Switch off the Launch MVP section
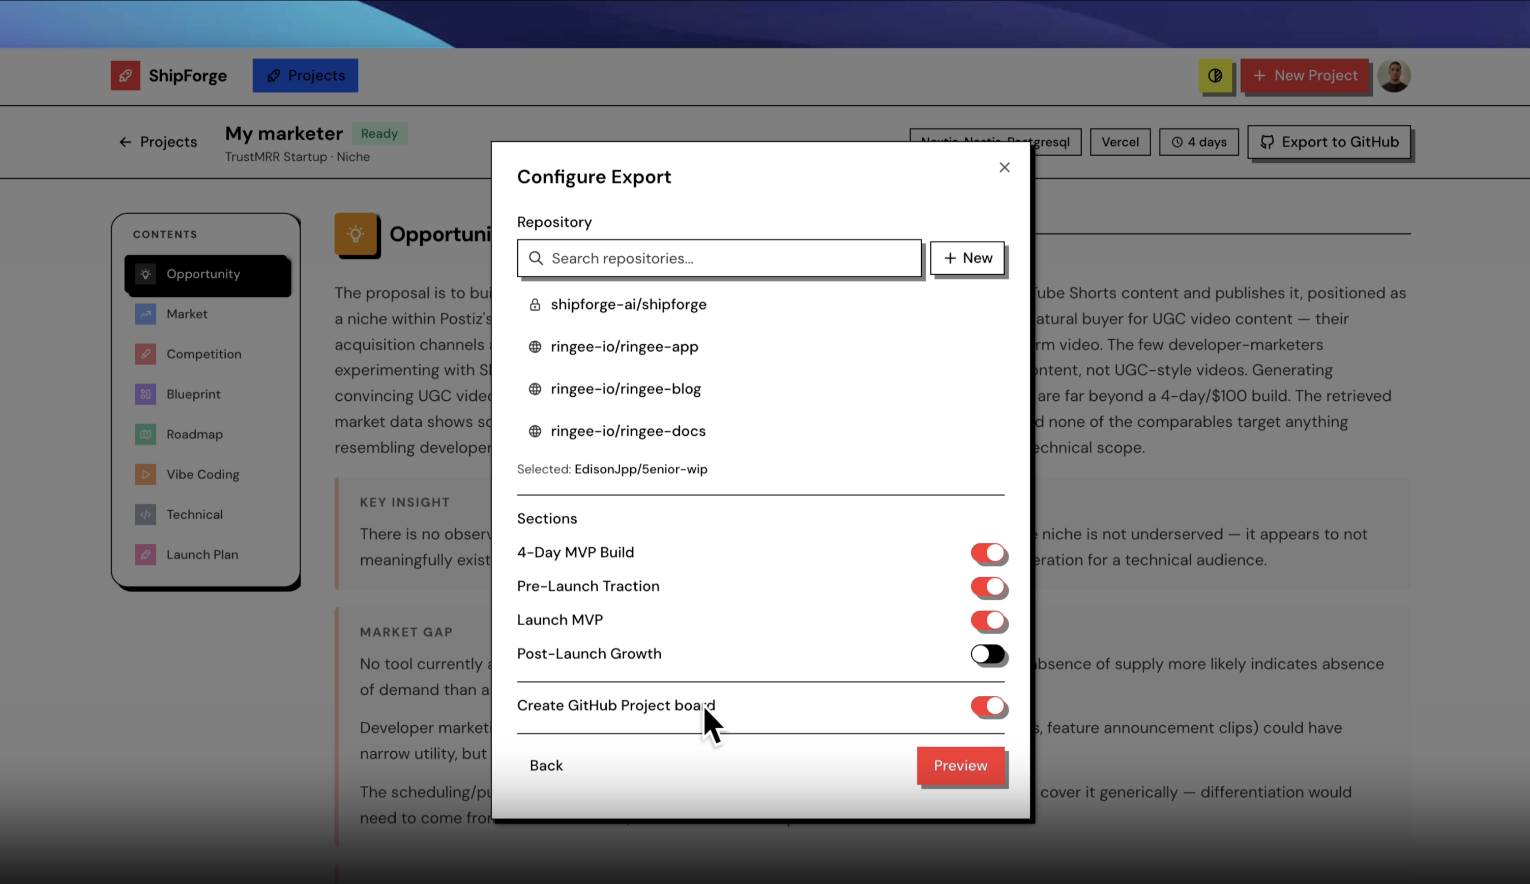1530x884 pixels. point(987,621)
